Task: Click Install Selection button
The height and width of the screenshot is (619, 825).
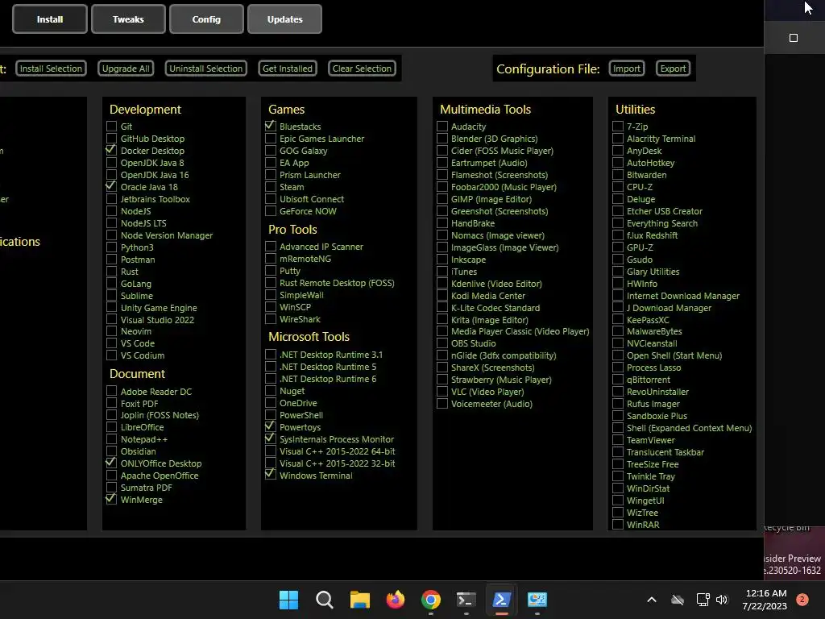Action: 51,69
